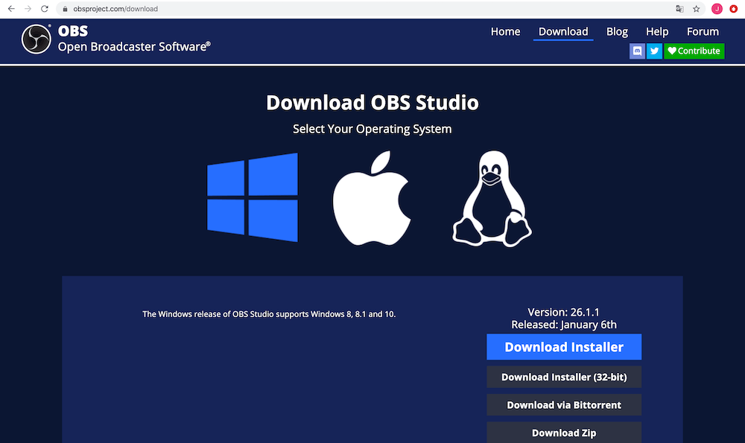Click the Download Zip button
Screen dimensions: 745x443
coord(564,433)
